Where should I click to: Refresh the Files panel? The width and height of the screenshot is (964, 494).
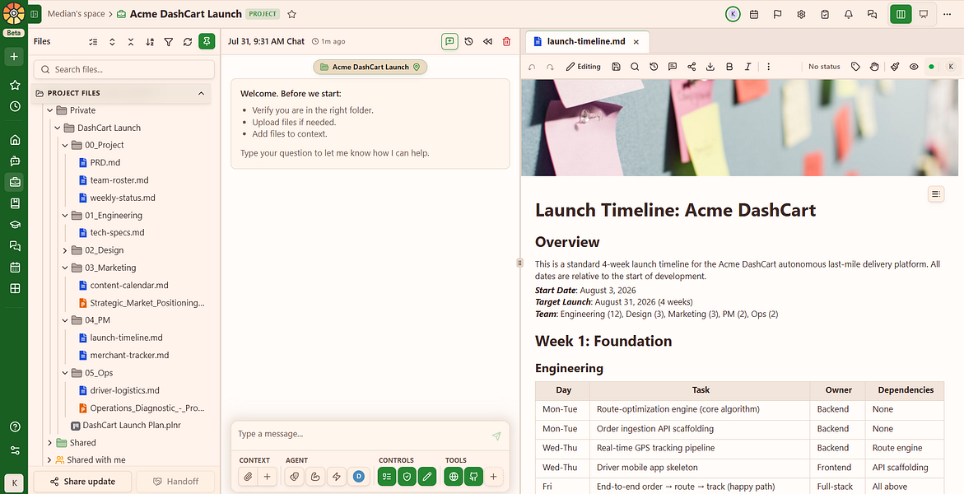click(188, 41)
